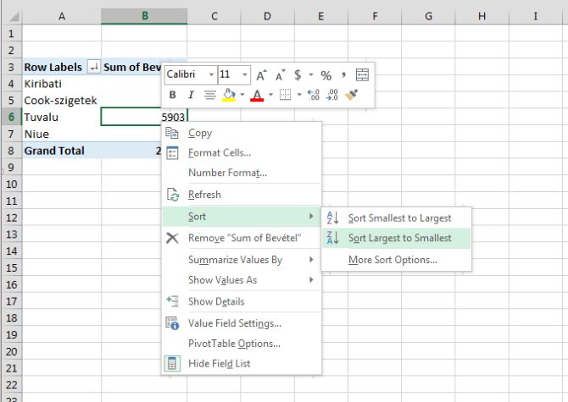The image size is (568, 402).
Task: Click Refresh in context menu
Action: point(242,195)
